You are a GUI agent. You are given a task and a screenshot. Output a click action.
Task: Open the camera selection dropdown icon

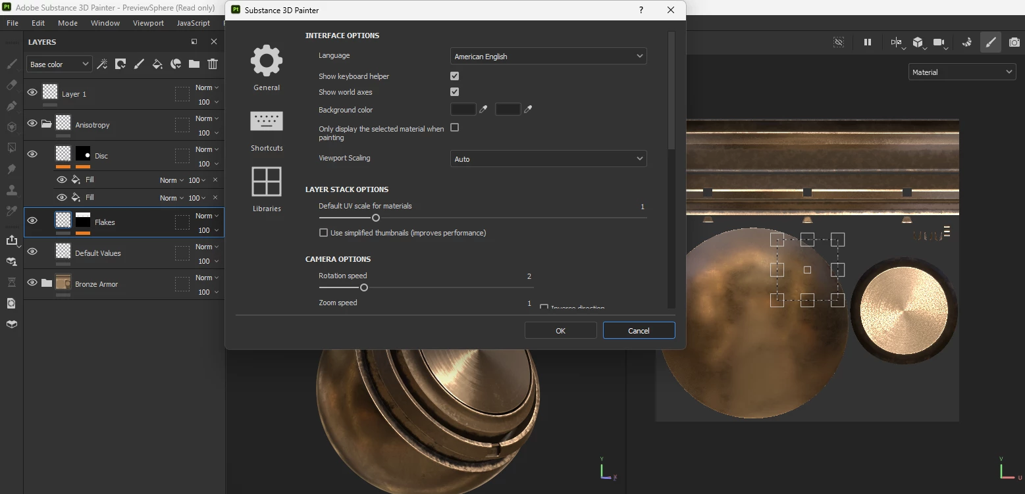(941, 43)
